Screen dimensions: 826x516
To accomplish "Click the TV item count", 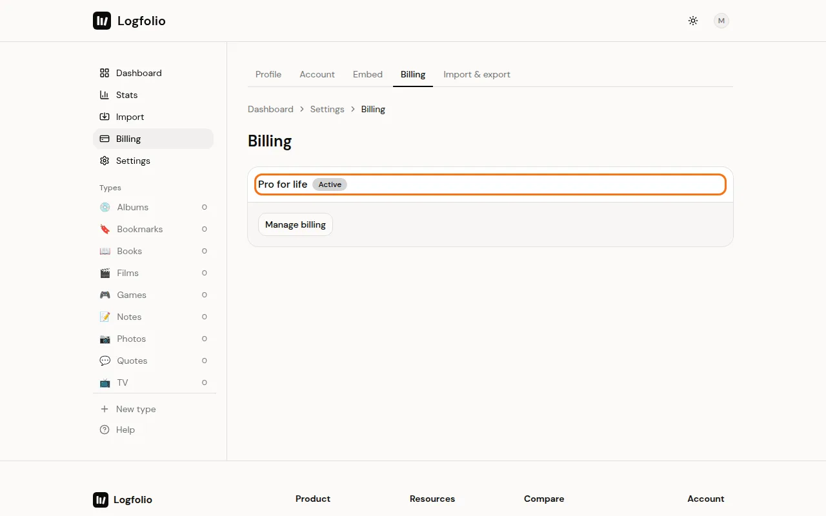I will pyautogui.click(x=205, y=382).
